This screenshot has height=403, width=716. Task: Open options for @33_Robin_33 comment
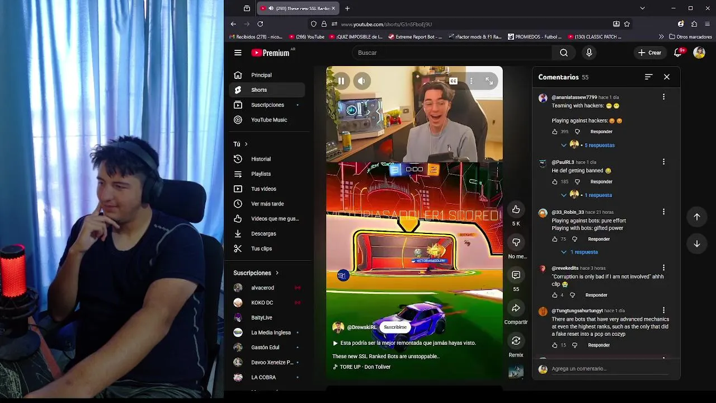coord(663,212)
